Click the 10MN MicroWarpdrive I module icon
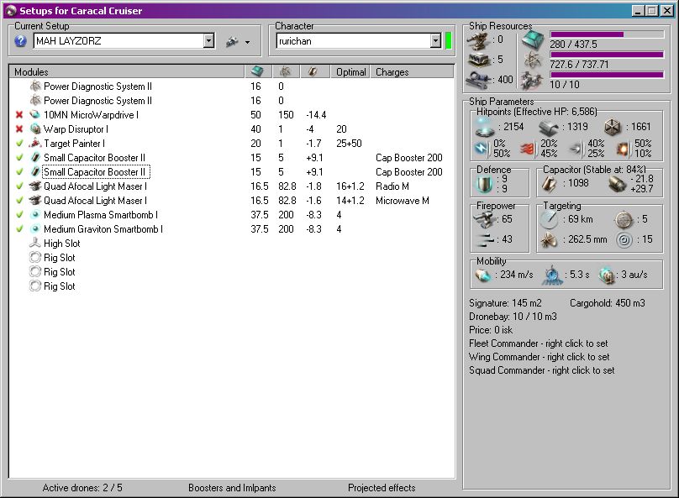 pyautogui.click(x=35, y=115)
